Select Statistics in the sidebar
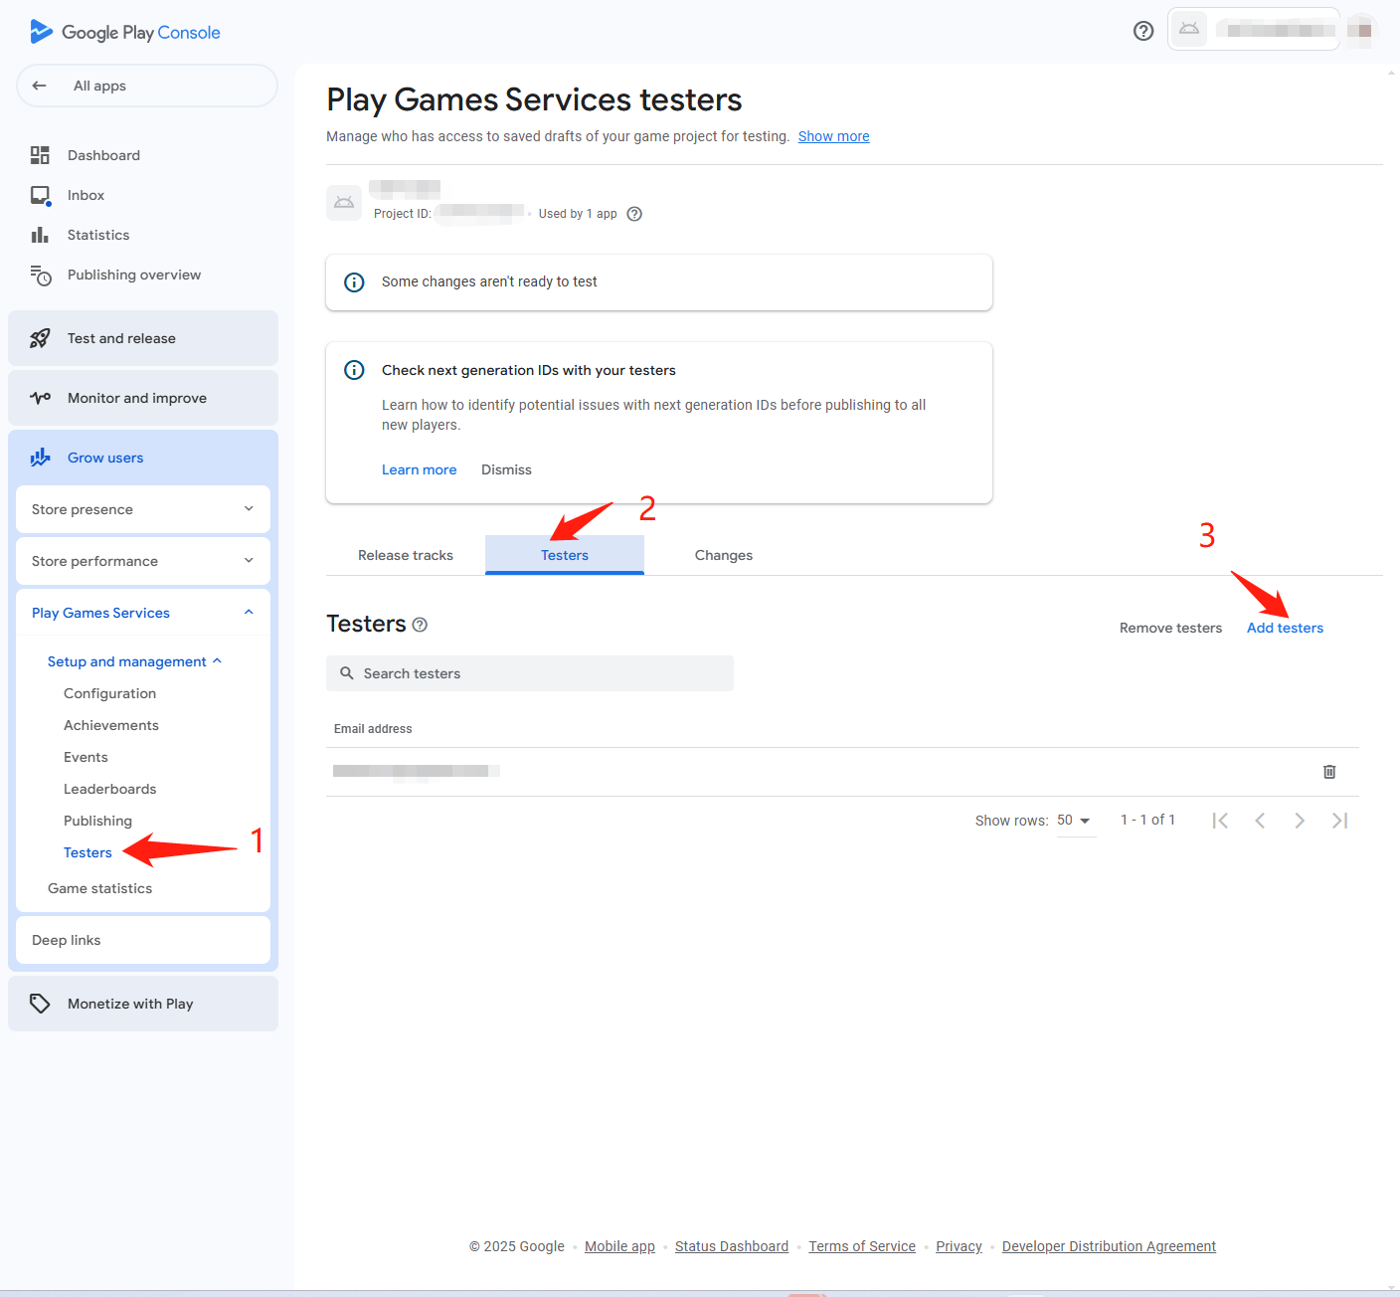The height and width of the screenshot is (1297, 1400). click(x=96, y=235)
